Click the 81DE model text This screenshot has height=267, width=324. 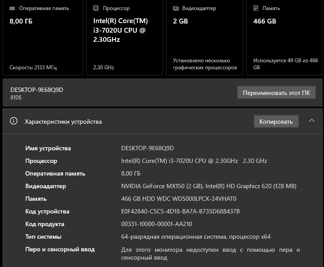(16, 98)
